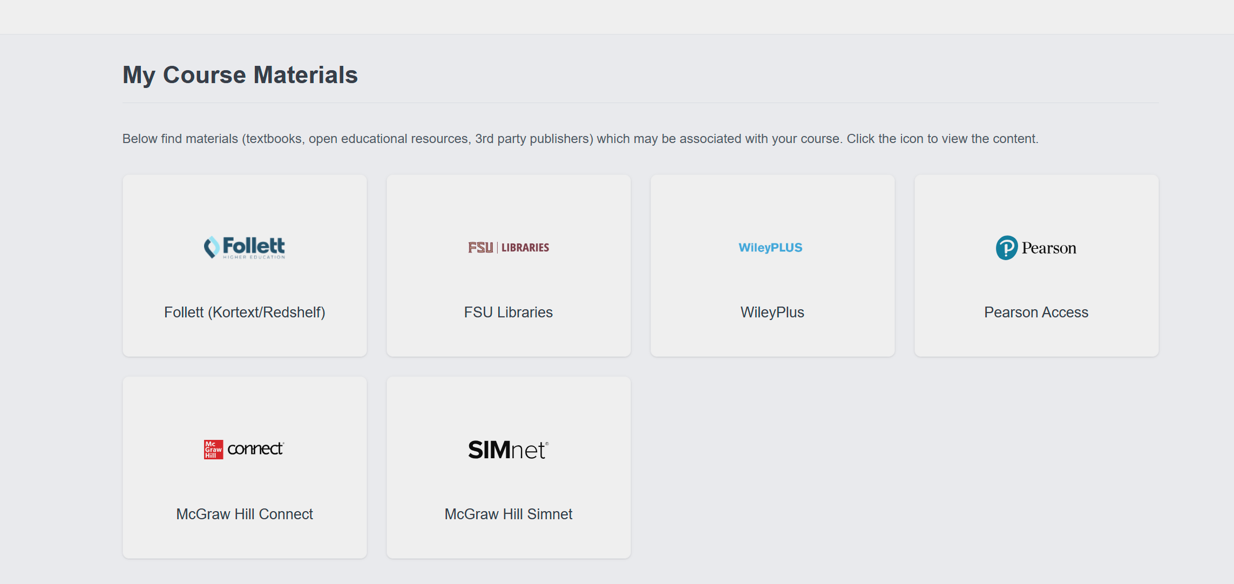The height and width of the screenshot is (584, 1234).
Task: Click the materials description paragraph text
Action: [x=580, y=139]
